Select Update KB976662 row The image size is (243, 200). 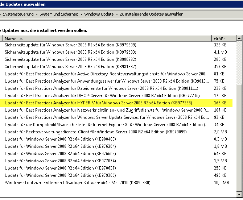116,154
